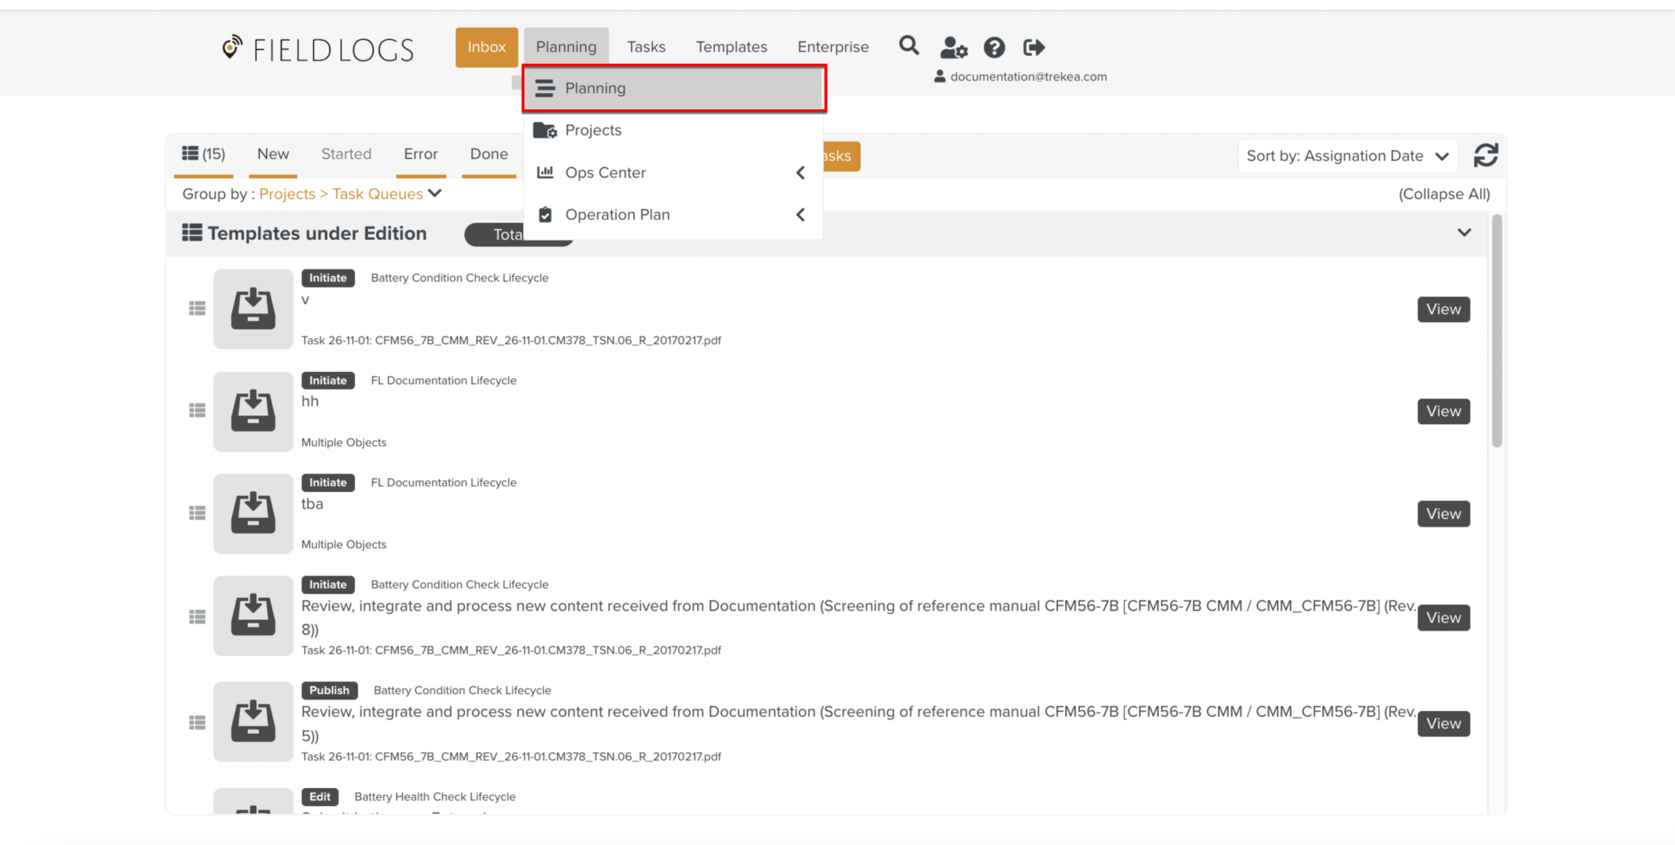Click View button for the Publish task
Viewport: 1675px width, 845px height.
click(x=1443, y=724)
